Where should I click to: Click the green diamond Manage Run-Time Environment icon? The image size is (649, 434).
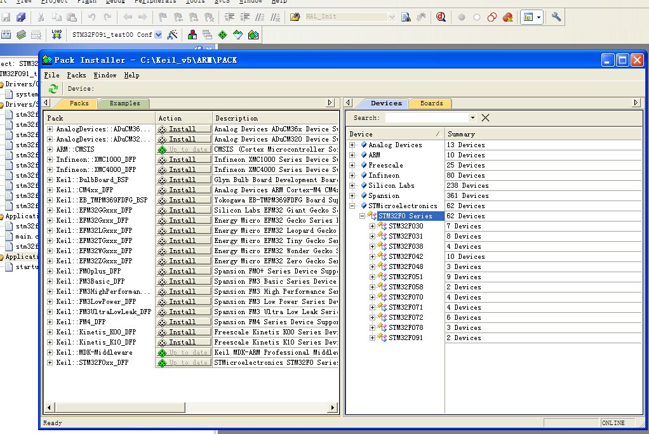[x=223, y=35]
